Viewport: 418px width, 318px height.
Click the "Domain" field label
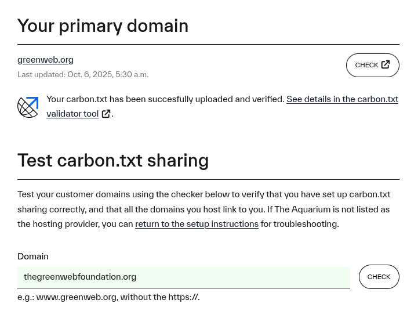tap(33, 256)
